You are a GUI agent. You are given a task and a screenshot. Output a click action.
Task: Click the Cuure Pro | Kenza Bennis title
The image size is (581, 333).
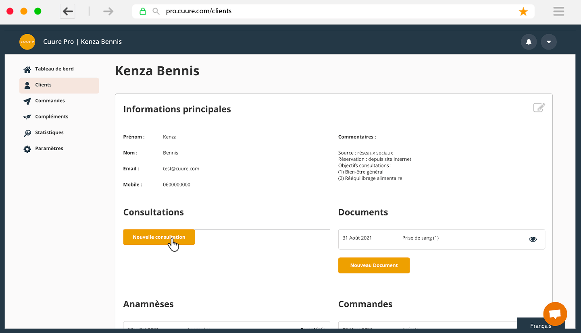(x=82, y=42)
